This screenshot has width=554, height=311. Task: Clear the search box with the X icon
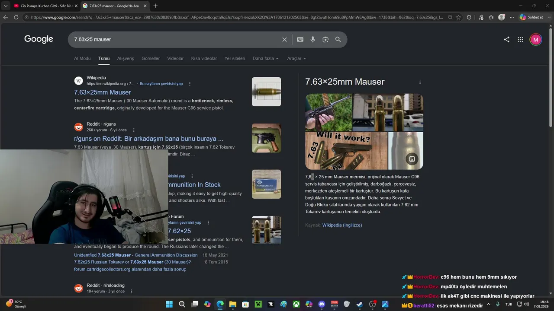click(284, 39)
